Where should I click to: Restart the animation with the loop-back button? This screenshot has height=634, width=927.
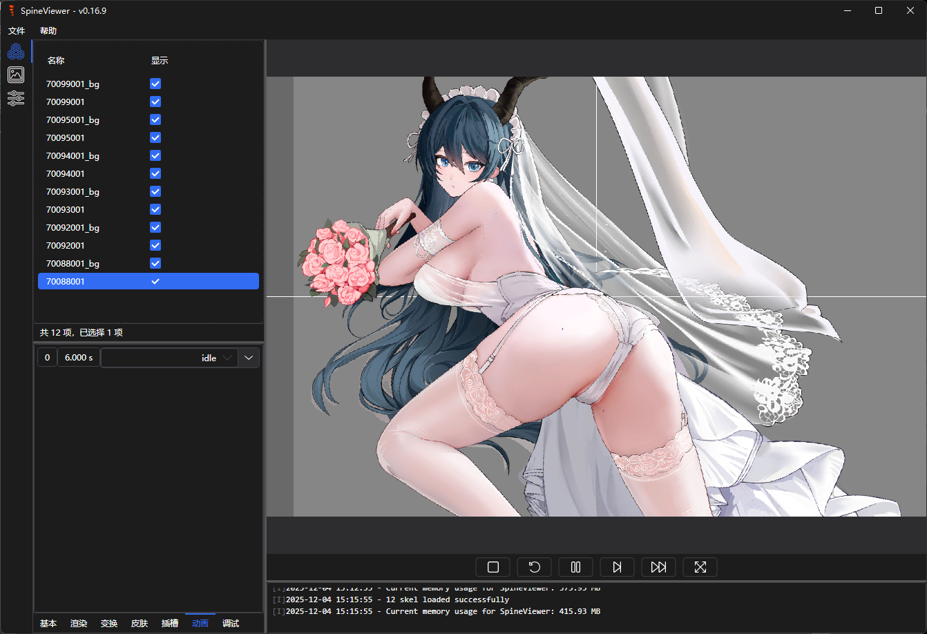click(535, 567)
